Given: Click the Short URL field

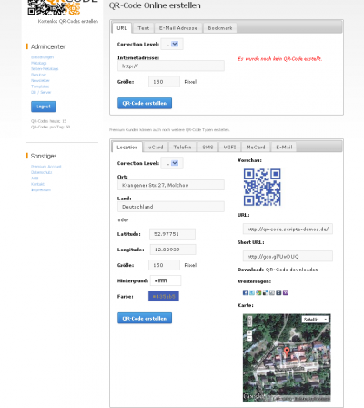Looking at the screenshot, I should tap(288, 256).
